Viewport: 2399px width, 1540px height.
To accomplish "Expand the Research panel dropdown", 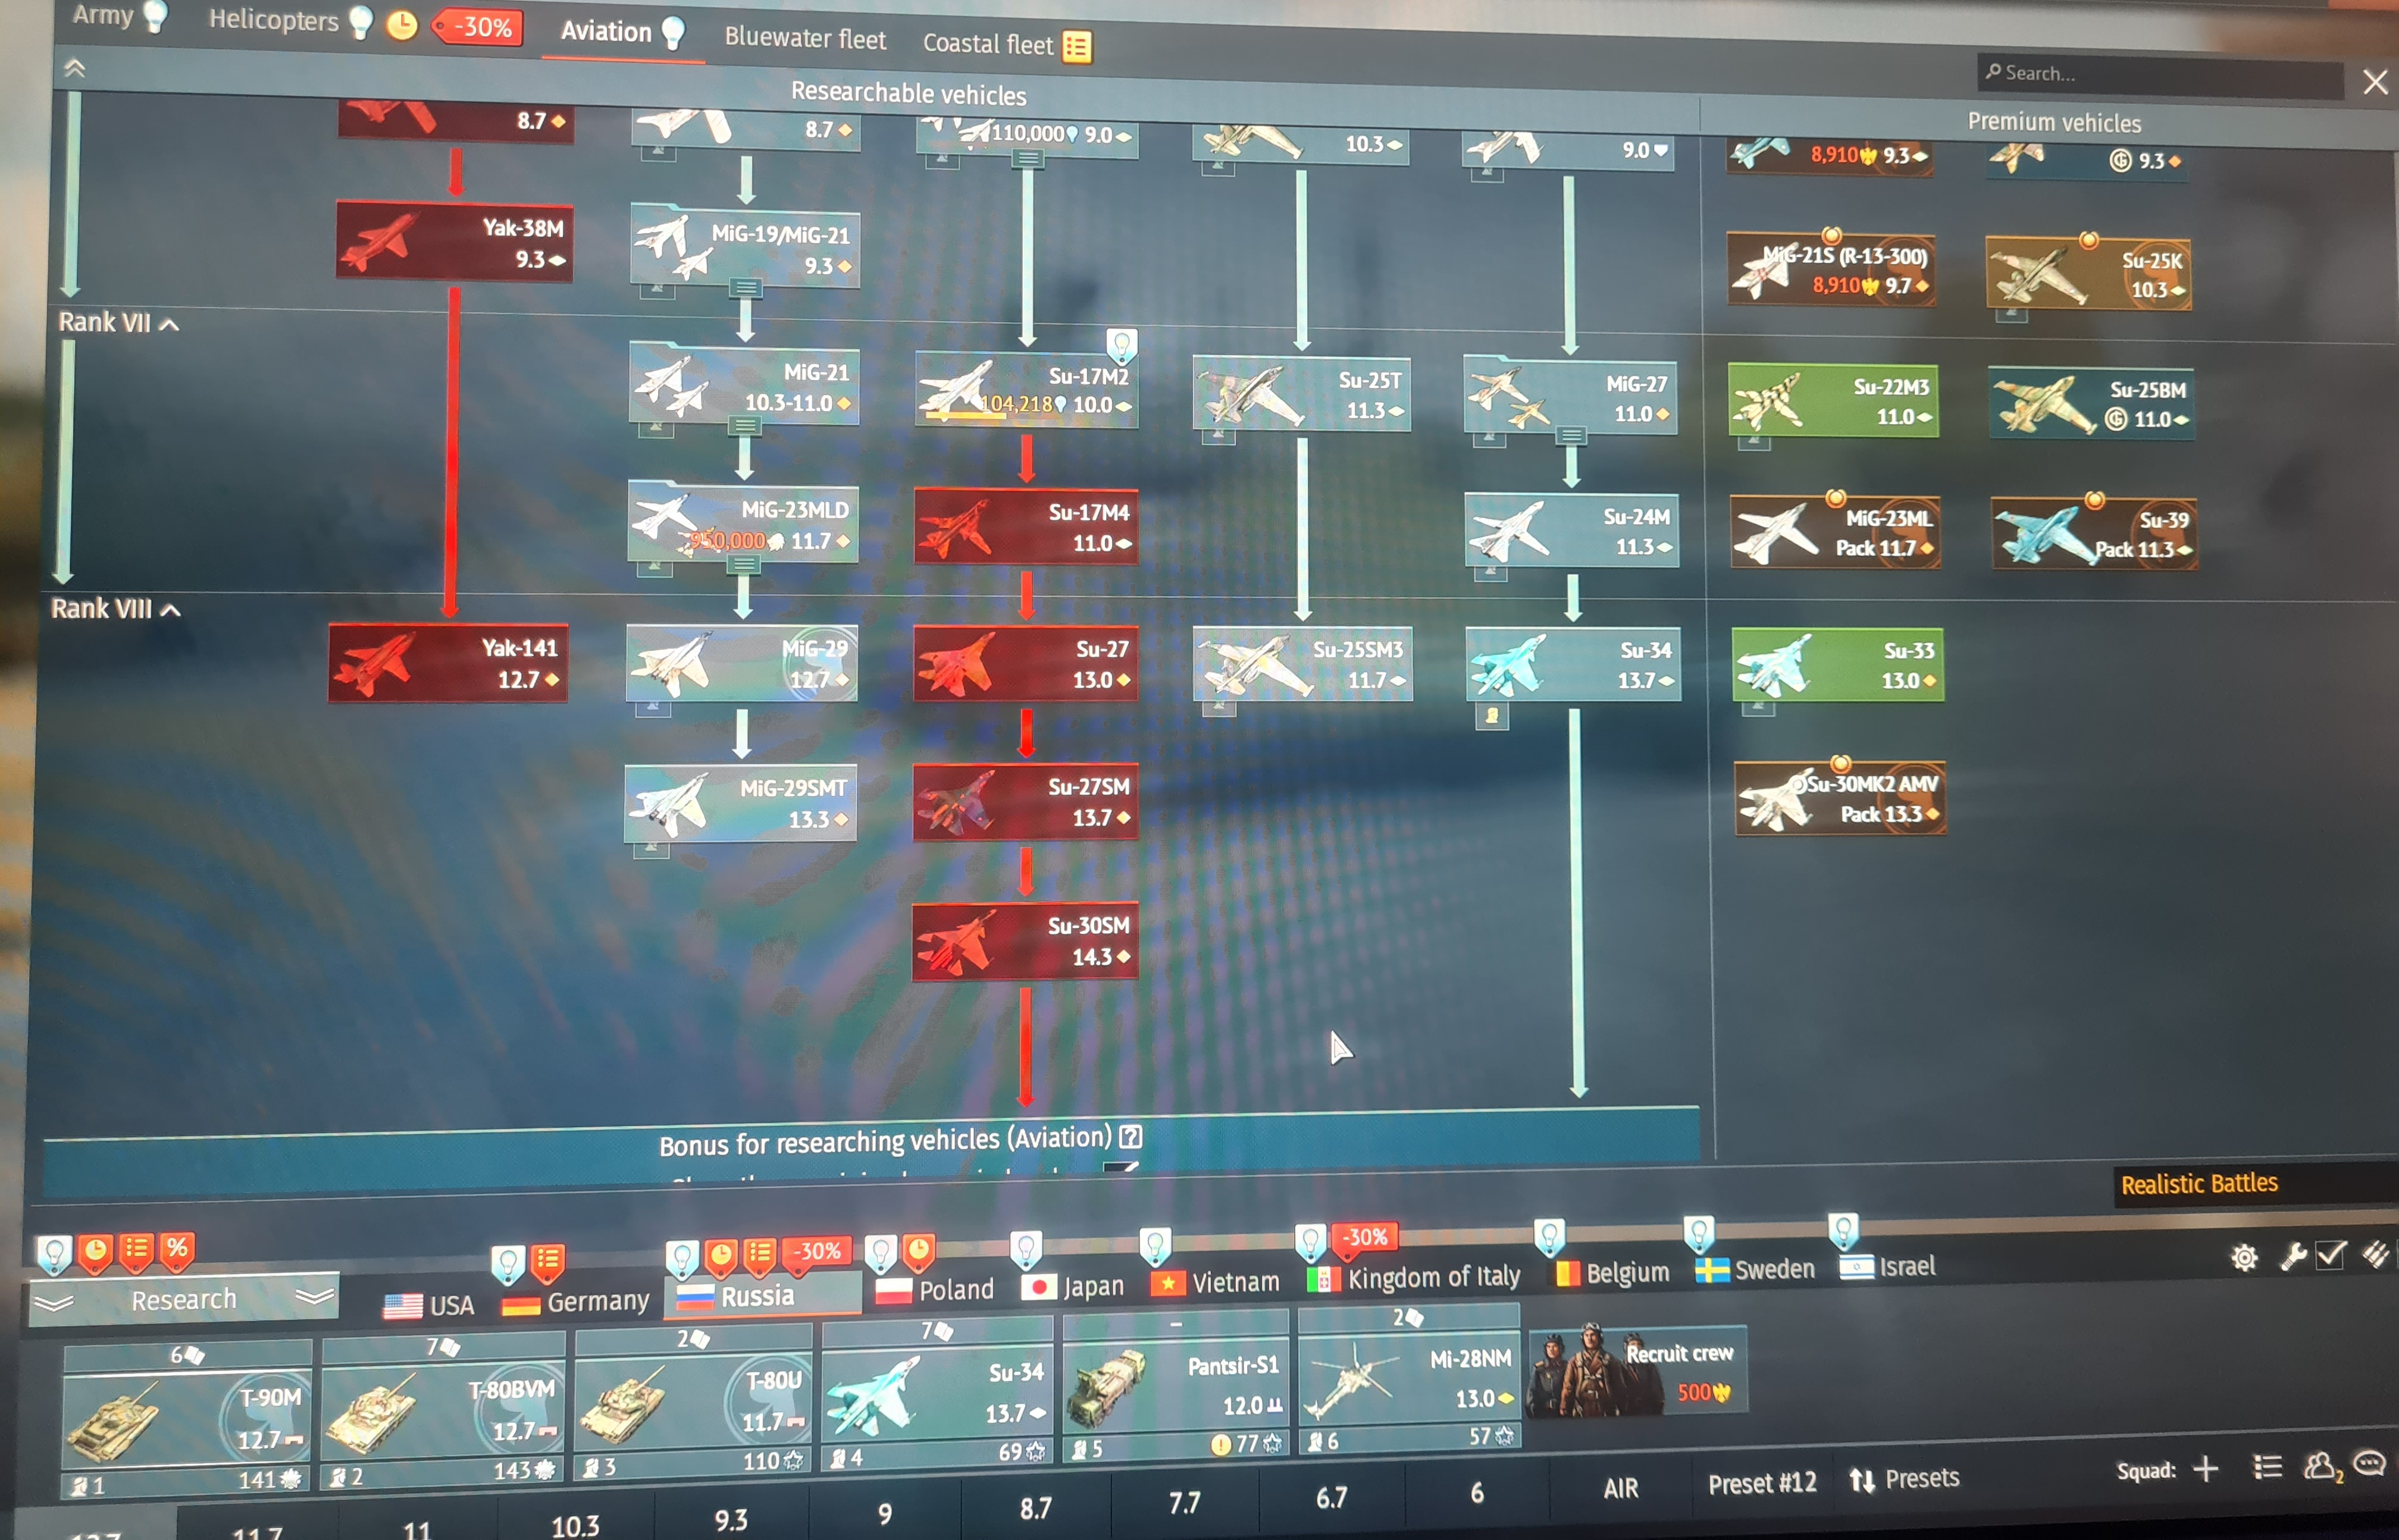I will click(184, 1300).
